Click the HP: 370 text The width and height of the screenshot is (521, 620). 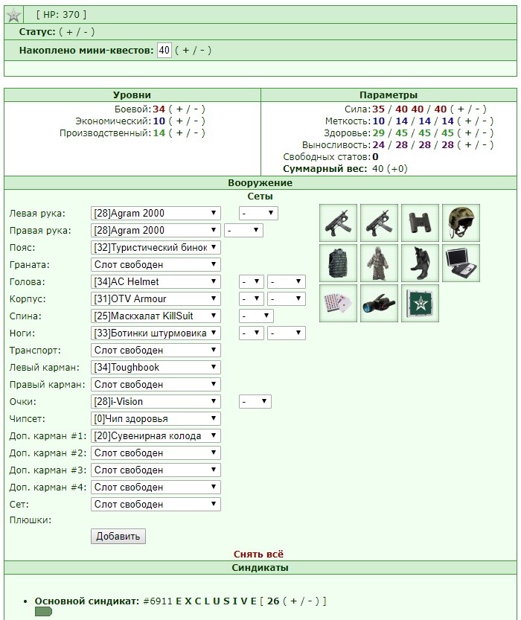[61, 15]
